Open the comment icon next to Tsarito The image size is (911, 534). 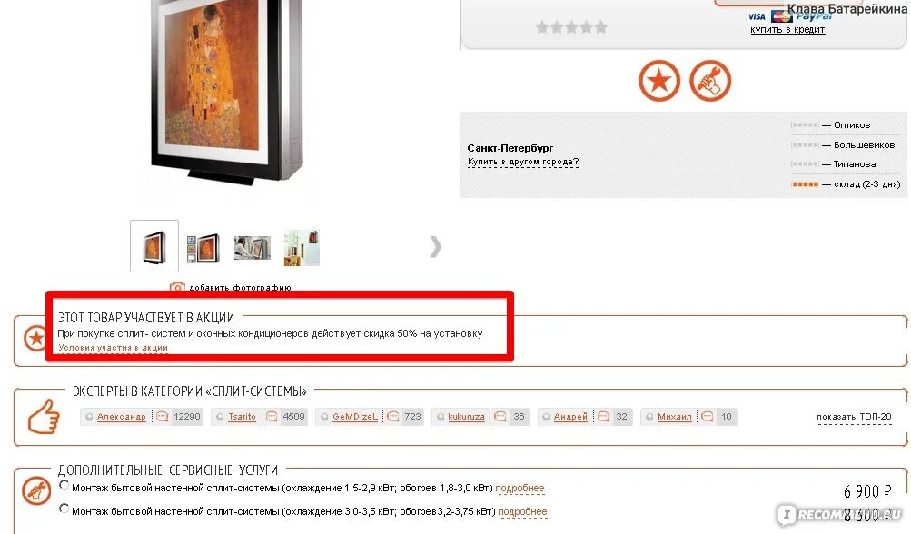pyautogui.click(x=272, y=417)
